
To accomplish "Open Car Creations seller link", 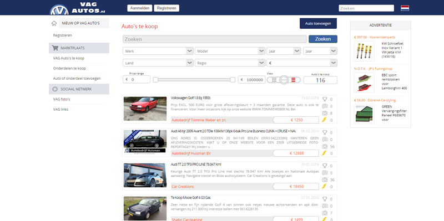I will [183, 187].
